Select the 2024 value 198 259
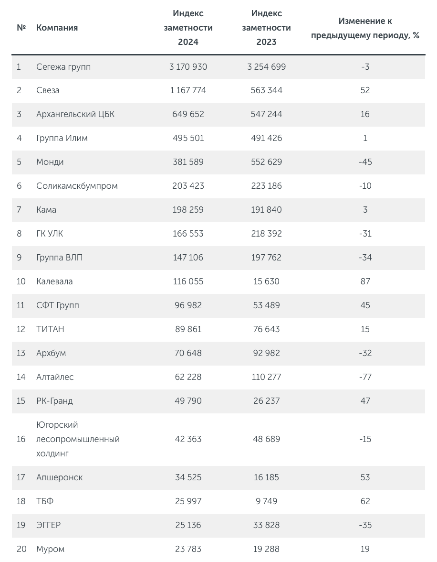The height and width of the screenshot is (562, 437). point(188,210)
